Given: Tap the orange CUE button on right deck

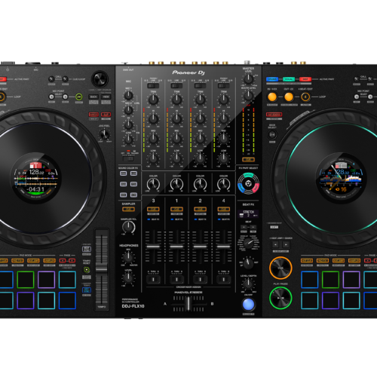Looking at the screenshot, I should pyautogui.click(x=280, y=268).
